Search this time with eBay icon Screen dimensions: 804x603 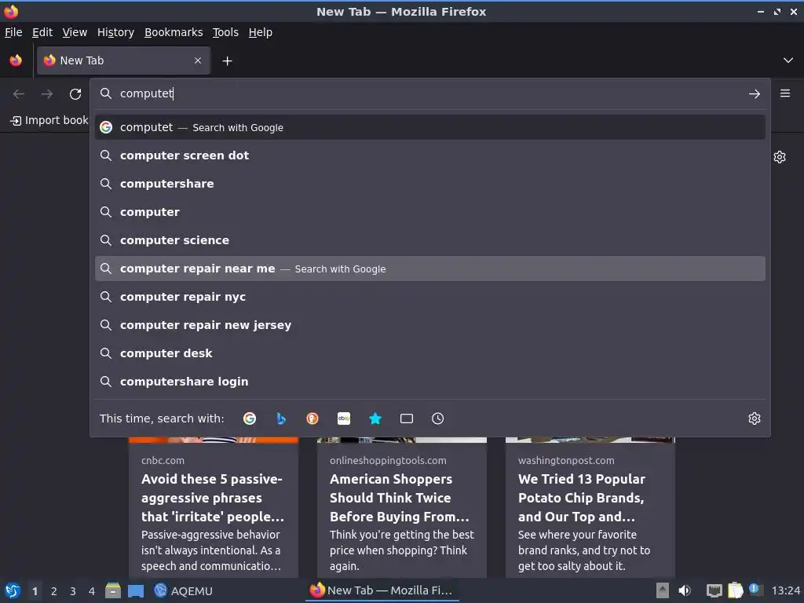(344, 418)
